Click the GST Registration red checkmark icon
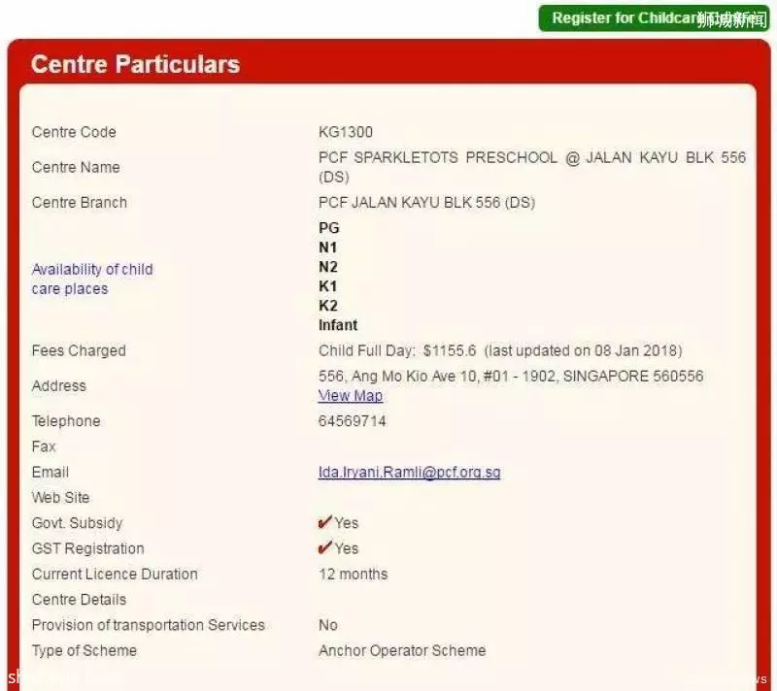777x691 pixels. pyautogui.click(x=325, y=548)
